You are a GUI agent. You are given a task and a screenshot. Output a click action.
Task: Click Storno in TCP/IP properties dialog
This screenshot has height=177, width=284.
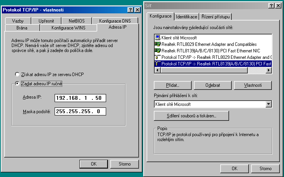pyautogui.click(x=124, y=164)
